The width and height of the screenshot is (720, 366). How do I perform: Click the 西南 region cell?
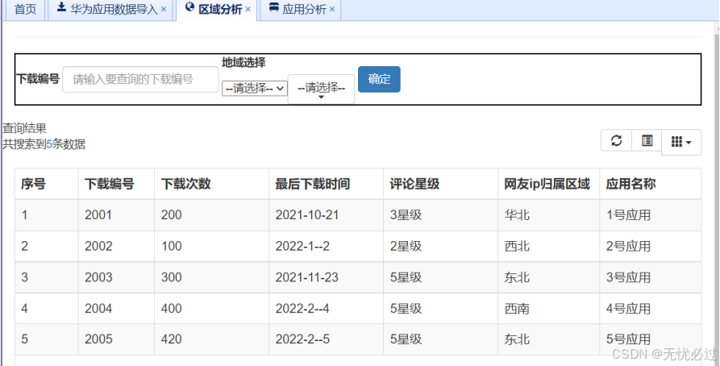pos(549,308)
